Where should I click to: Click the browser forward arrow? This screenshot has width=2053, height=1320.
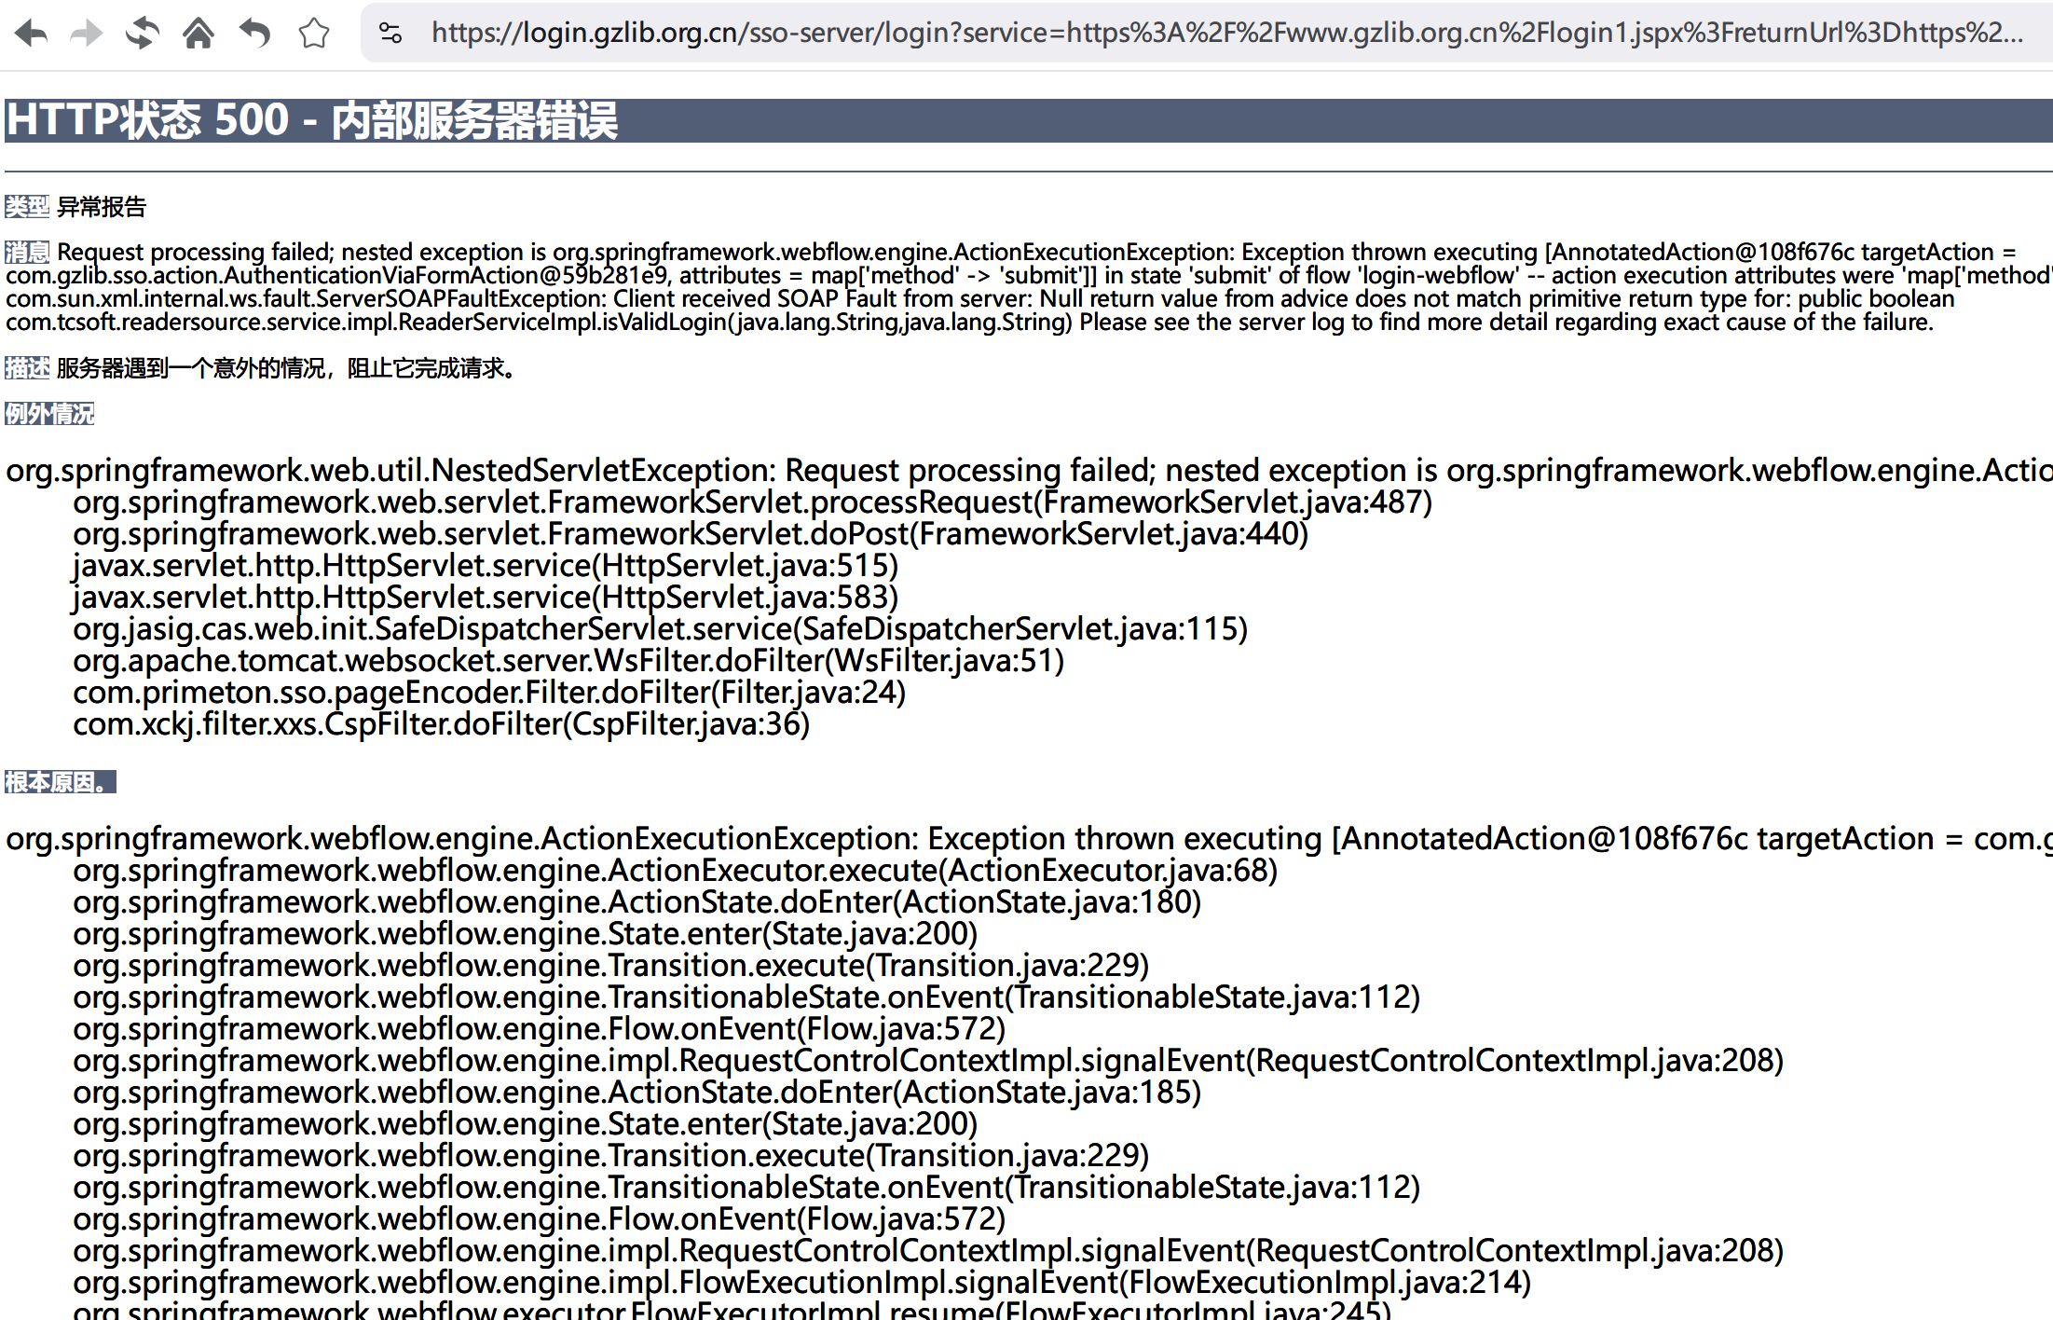coord(87,34)
